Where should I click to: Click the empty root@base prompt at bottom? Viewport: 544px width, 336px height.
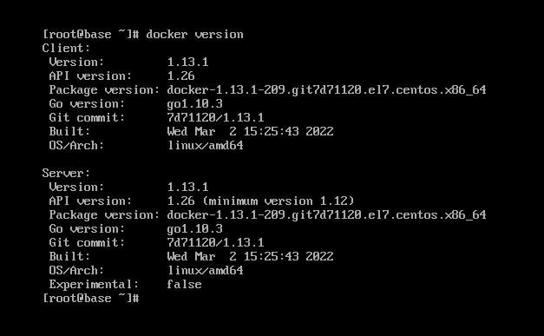(90, 298)
